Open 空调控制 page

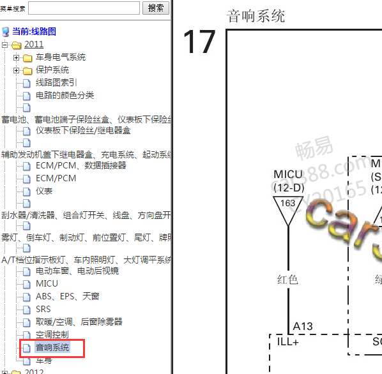point(52,334)
